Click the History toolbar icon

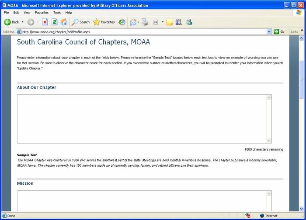tap(122, 22)
